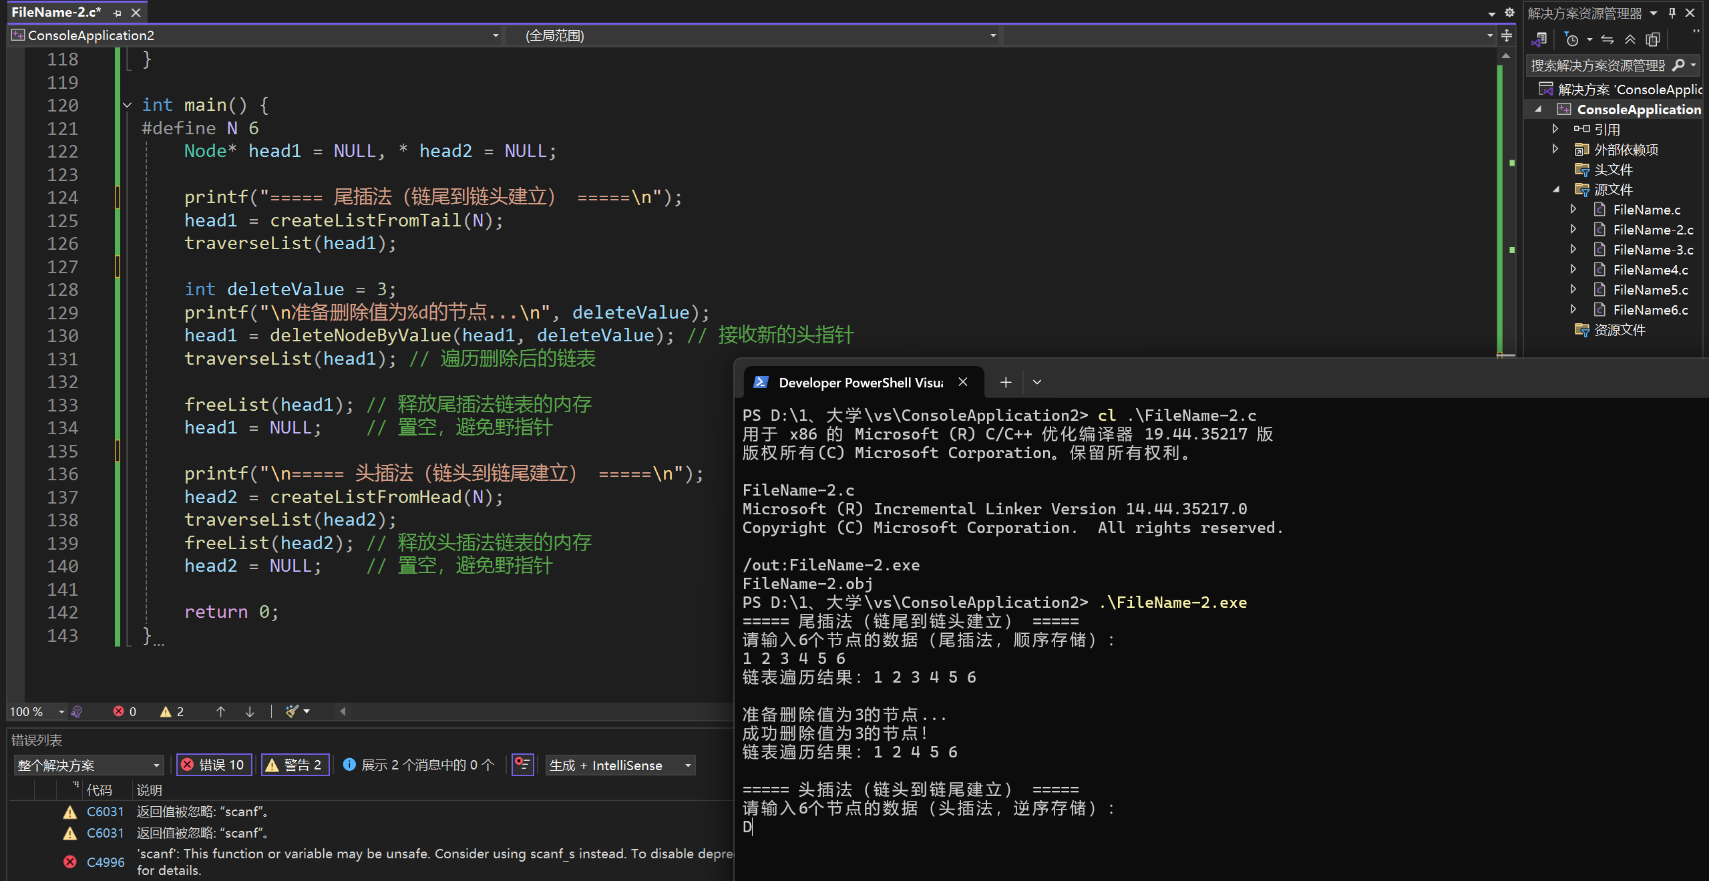Click the code cleanup broom icon
Screen dimensions: 1709x881
click(x=292, y=711)
